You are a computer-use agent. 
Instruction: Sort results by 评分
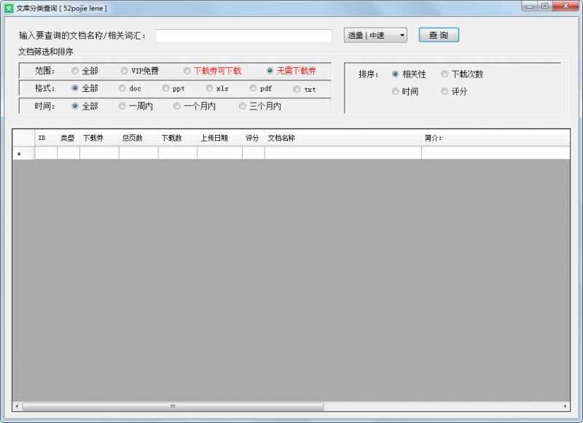[445, 91]
